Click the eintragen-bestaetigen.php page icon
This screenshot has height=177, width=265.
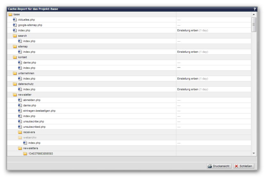tap(20, 111)
